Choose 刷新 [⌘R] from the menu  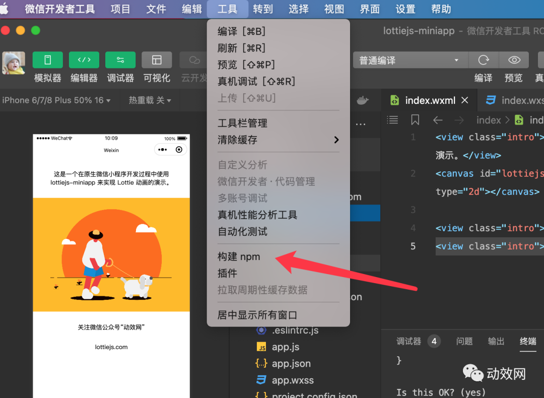pyautogui.click(x=278, y=48)
